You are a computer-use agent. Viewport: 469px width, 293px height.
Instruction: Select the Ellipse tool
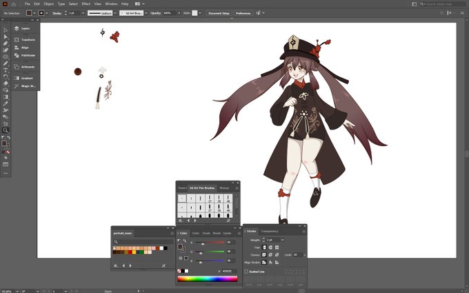(x=6, y=57)
